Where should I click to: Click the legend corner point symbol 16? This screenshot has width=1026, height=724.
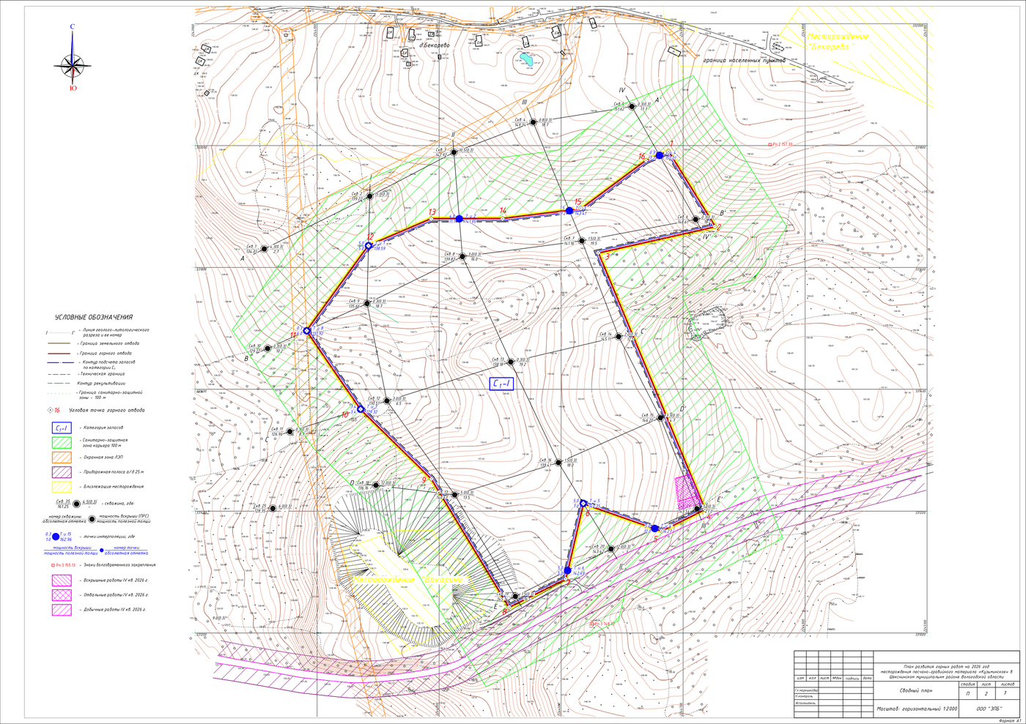pos(49,411)
